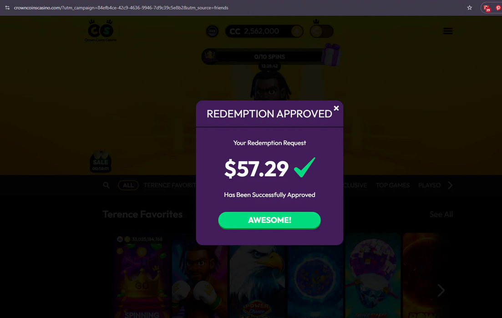Close the Redemption Approved dialog
The height and width of the screenshot is (318, 502).
click(x=336, y=108)
